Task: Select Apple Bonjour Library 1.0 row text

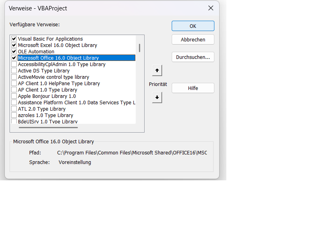Action: point(47,96)
